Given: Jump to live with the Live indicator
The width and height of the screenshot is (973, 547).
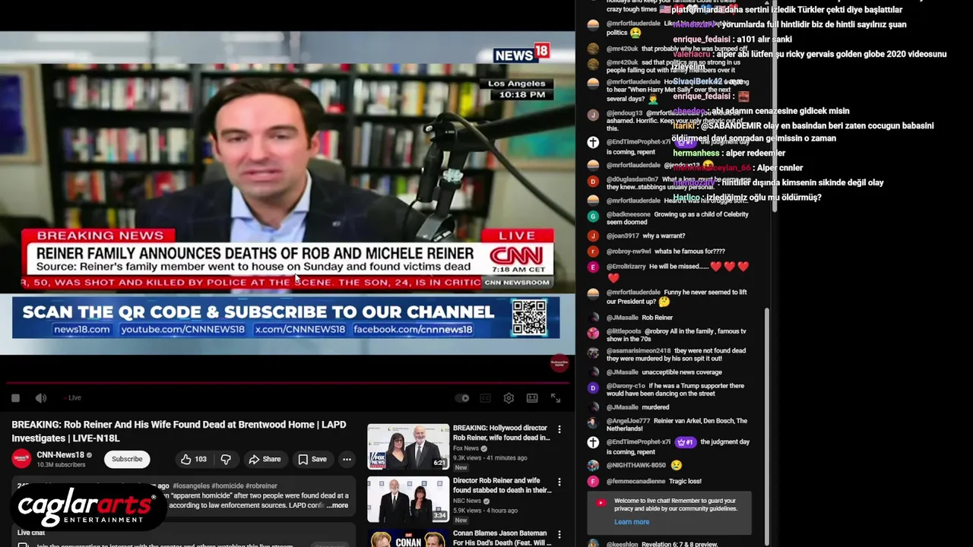Looking at the screenshot, I should tap(74, 398).
